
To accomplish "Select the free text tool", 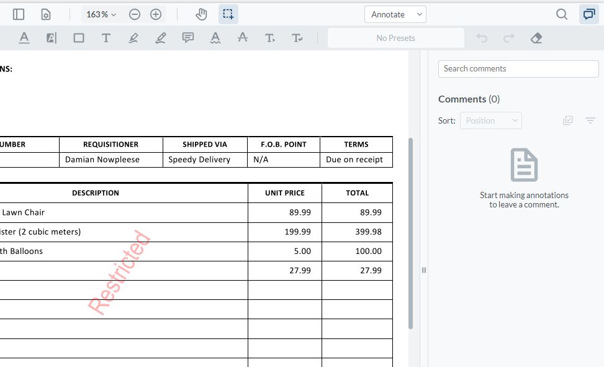I will [106, 38].
